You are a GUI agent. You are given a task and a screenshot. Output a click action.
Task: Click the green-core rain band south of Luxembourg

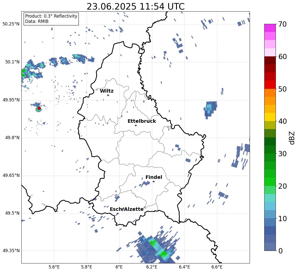click(158, 248)
